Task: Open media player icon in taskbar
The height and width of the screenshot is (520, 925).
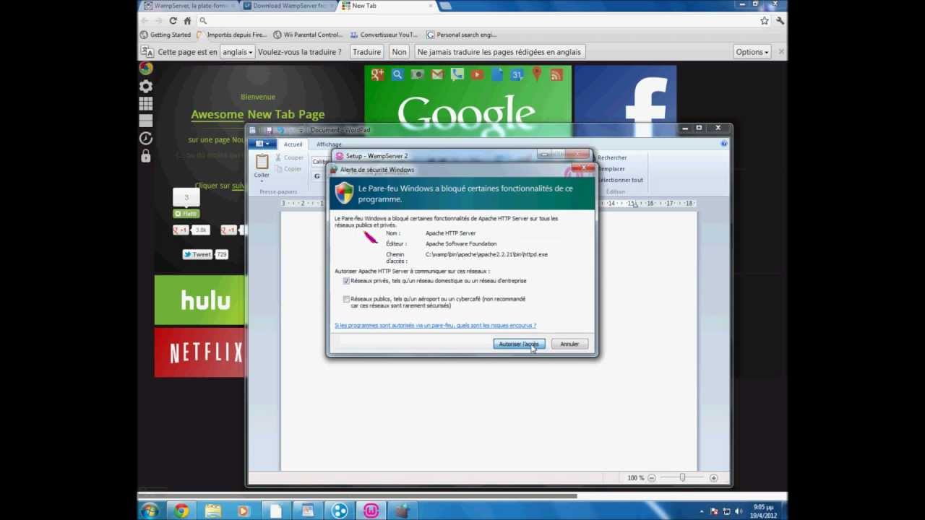Action: coord(244,511)
